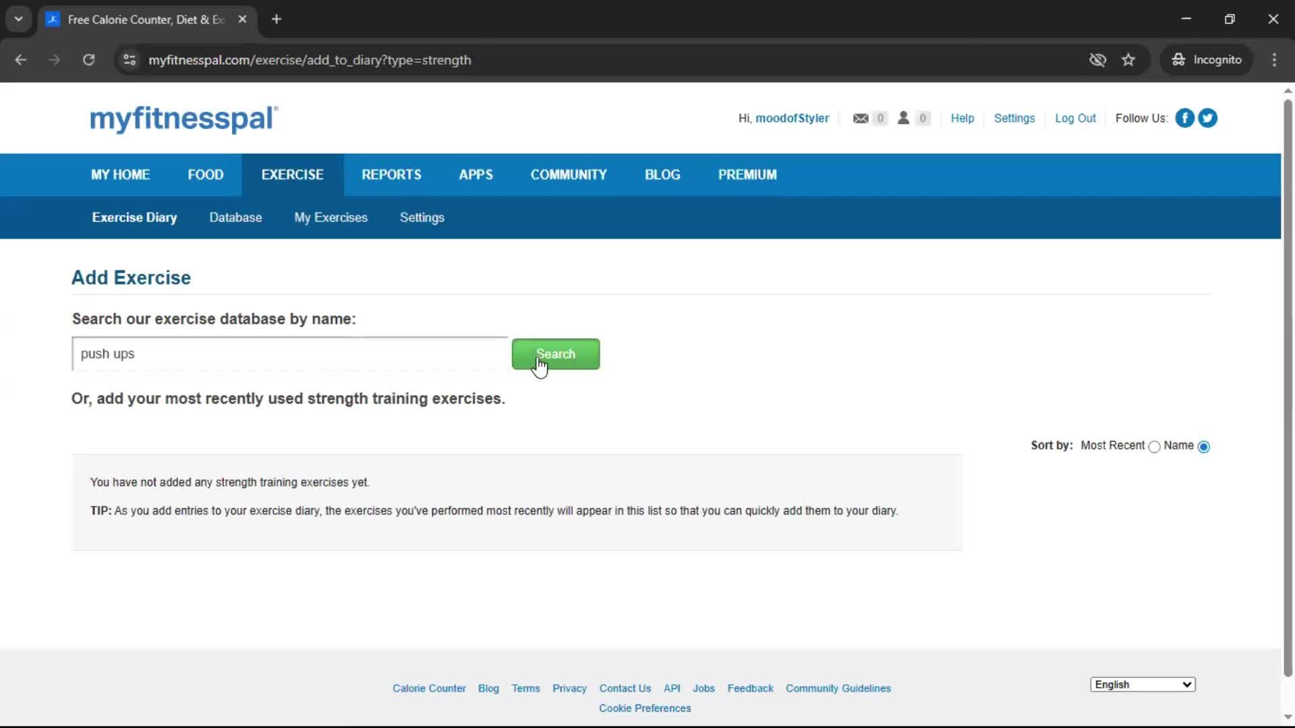This screenshot has height=728, width=1295.
Task: Switch to the My Exercises subtab
Action: coord(330,218)
